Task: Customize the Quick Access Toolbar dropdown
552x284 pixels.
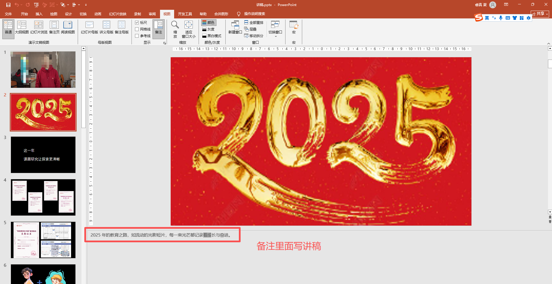Action: tap(86, 5)
